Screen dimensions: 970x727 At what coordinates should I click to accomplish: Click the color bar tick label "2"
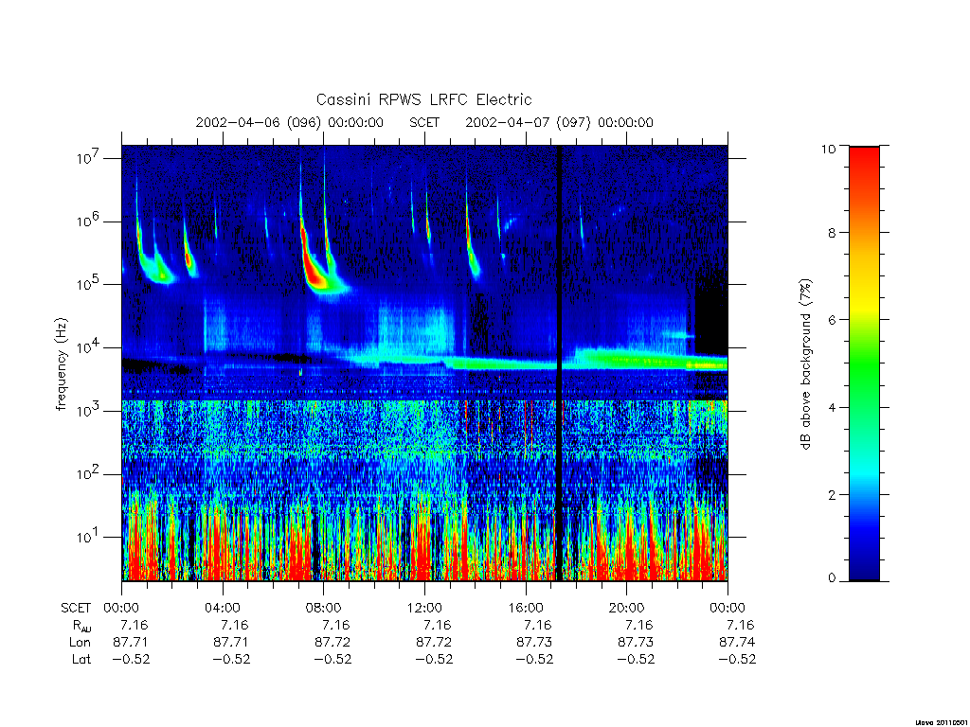pos(832,494)
